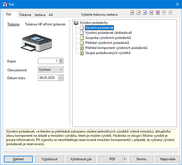This screenshot has height=165, width=182.
Task: Click the printer image
Action: pos(37,43)
